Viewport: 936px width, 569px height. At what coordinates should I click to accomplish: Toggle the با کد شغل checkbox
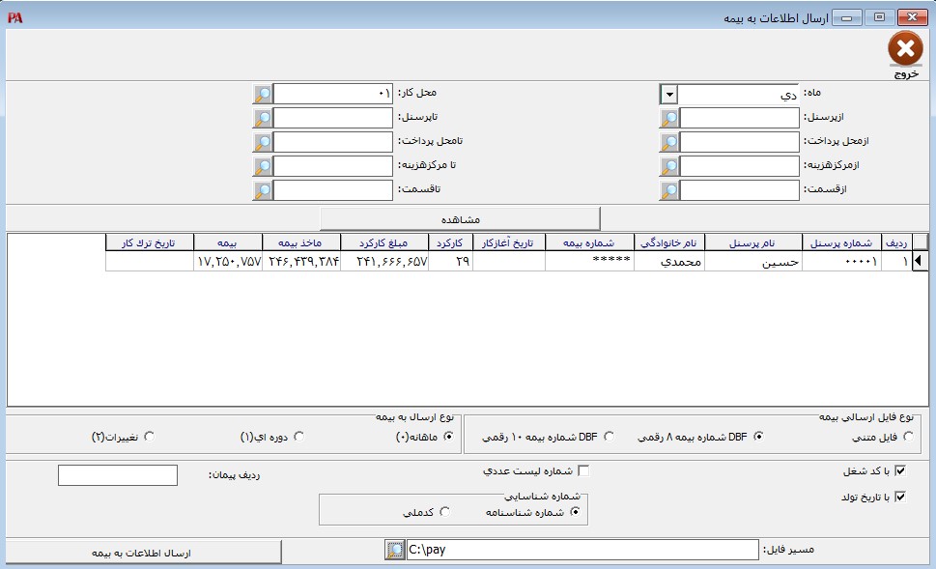(901, 471)
